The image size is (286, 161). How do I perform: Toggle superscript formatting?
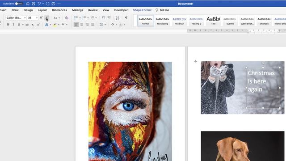(38, 25)
